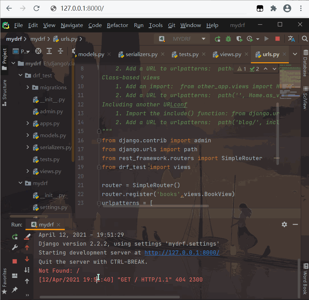309x300 pixels.
Task: Click the wrench icon in the Run panel
Action: point(15,248)
